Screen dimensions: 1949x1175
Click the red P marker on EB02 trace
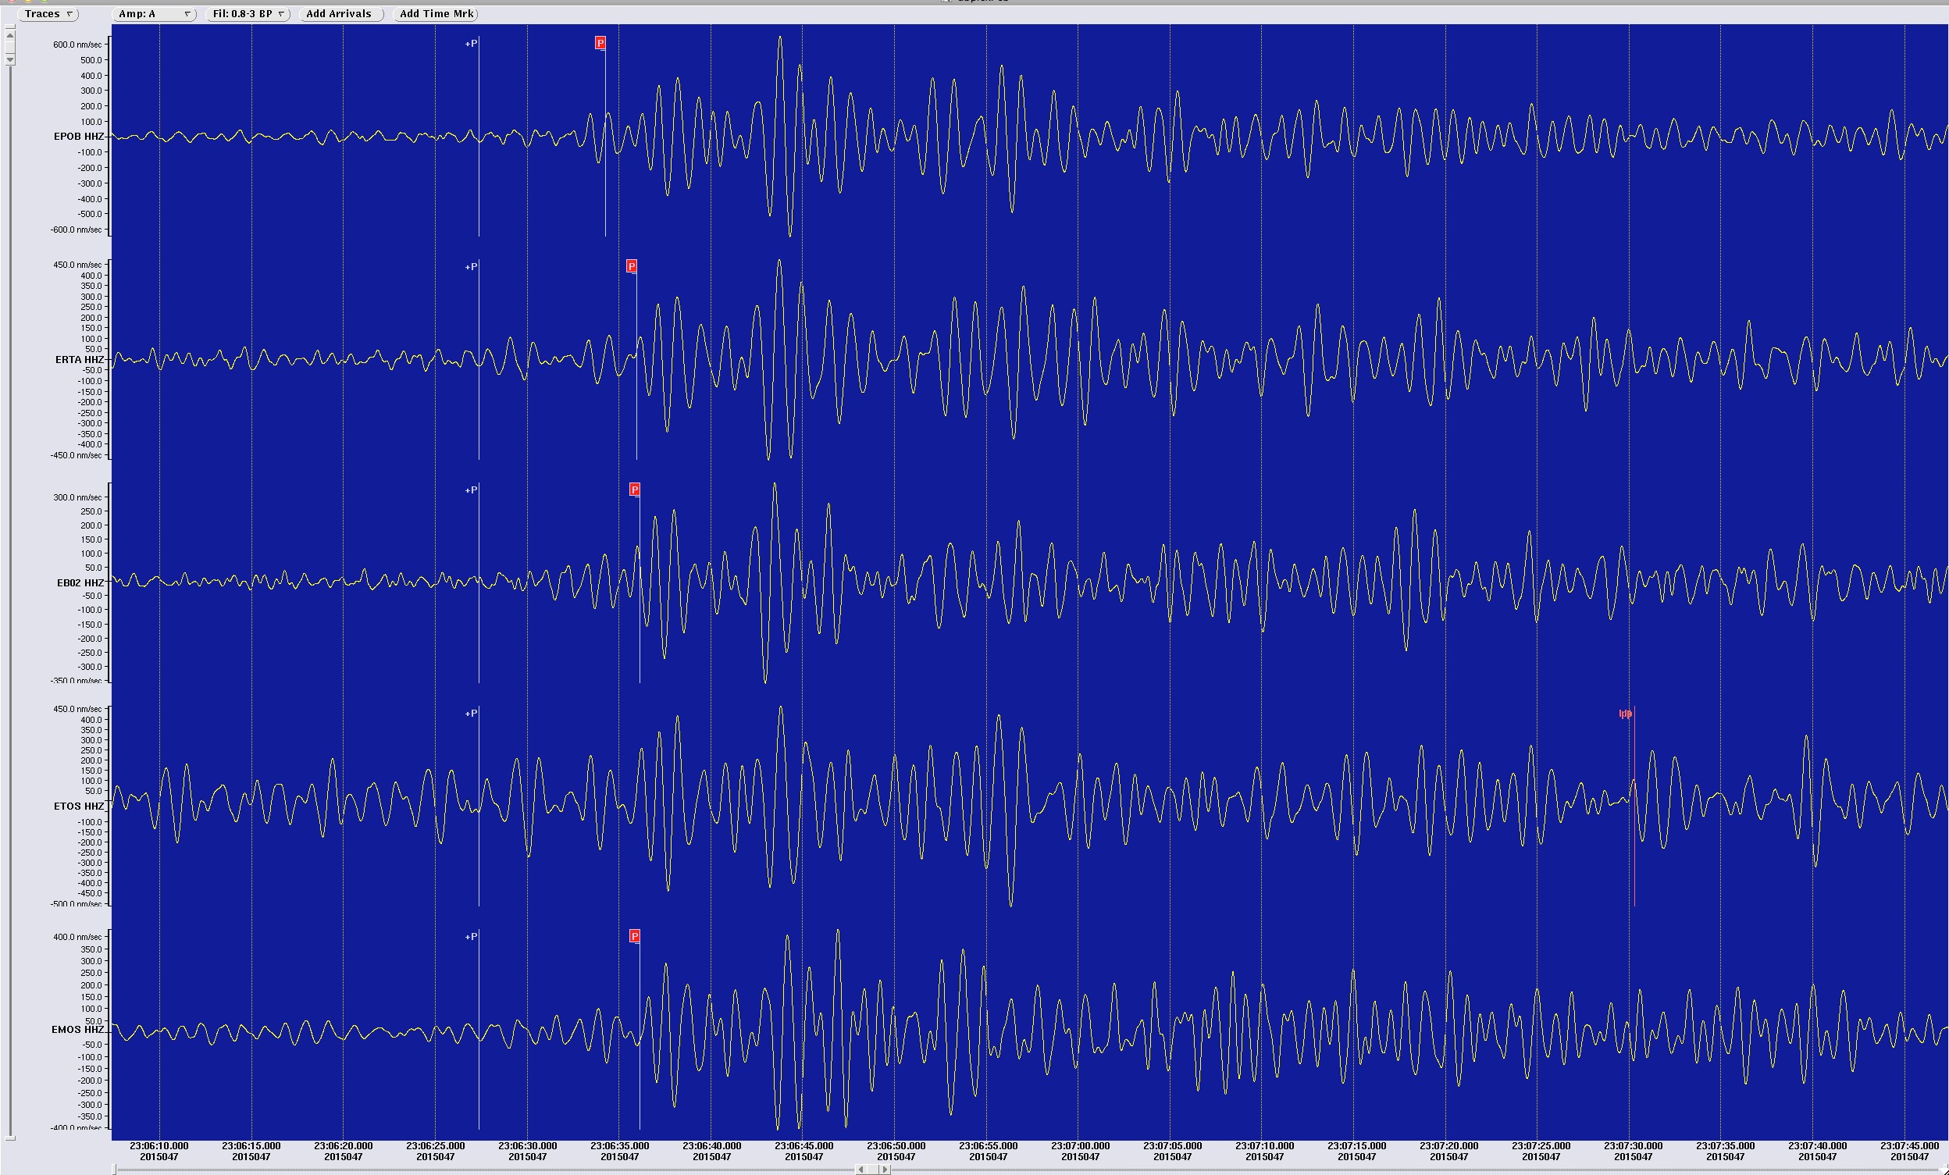tap(634, 490)
